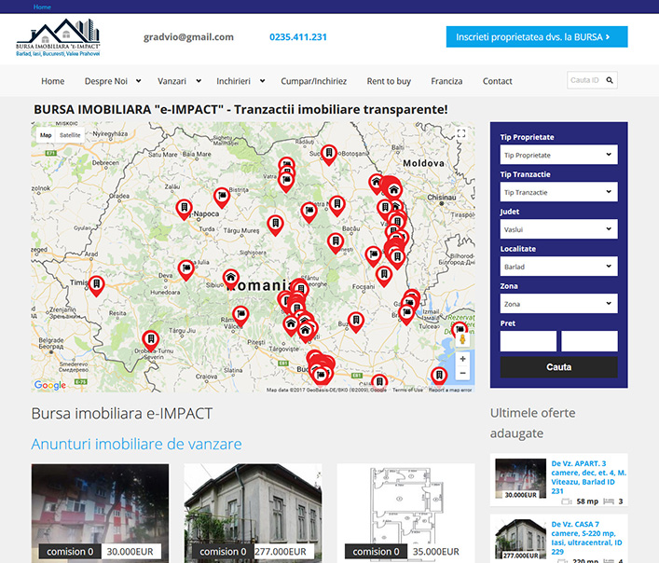Open the Rent to buy menu item
This screenshot has height=563, width=659.
pos(389,81)
